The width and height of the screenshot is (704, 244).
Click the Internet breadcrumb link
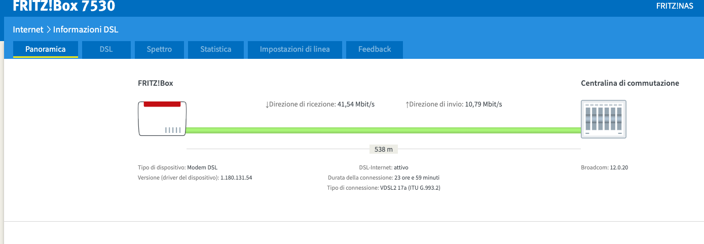tap(28, 30)
